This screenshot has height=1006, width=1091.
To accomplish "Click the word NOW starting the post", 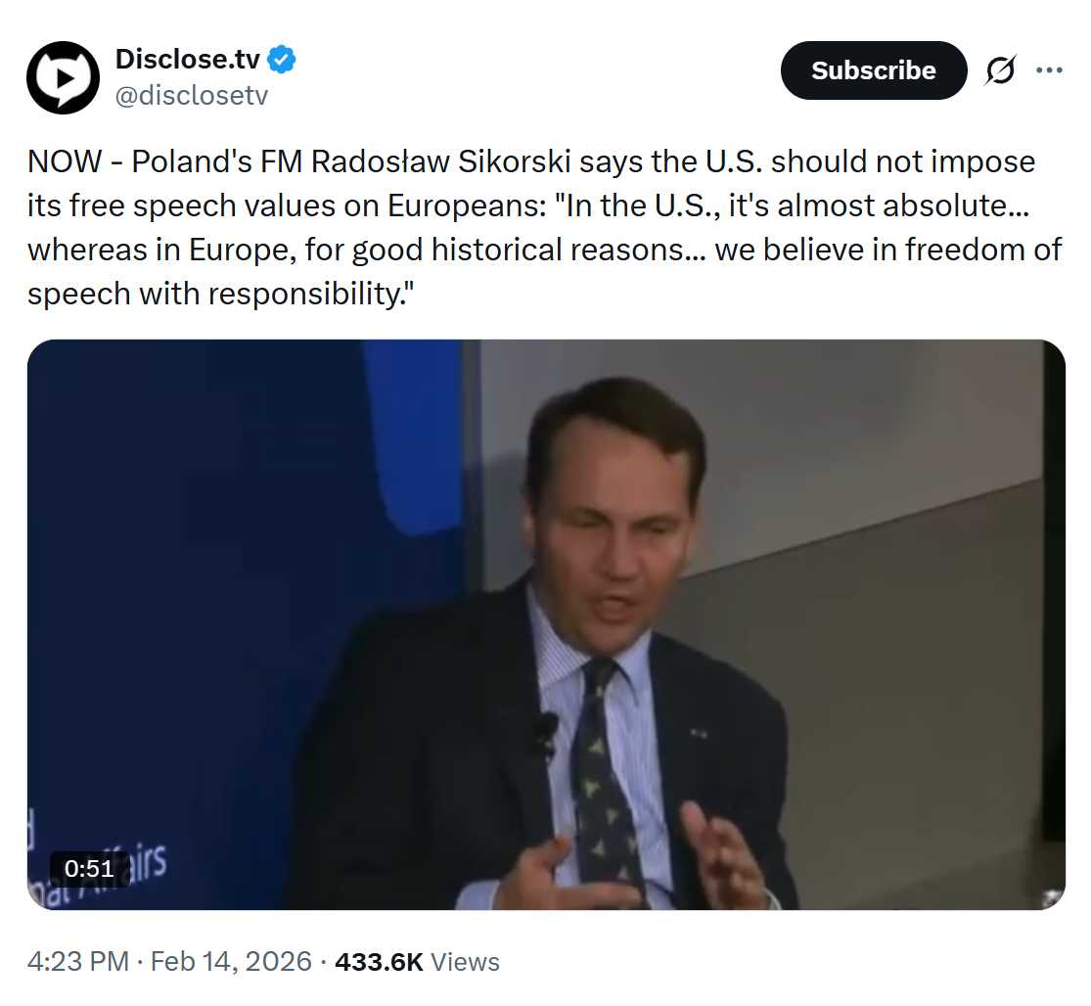I will click(x=65, y=160).
